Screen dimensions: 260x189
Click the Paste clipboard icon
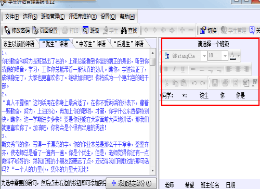tap(184, 83)
